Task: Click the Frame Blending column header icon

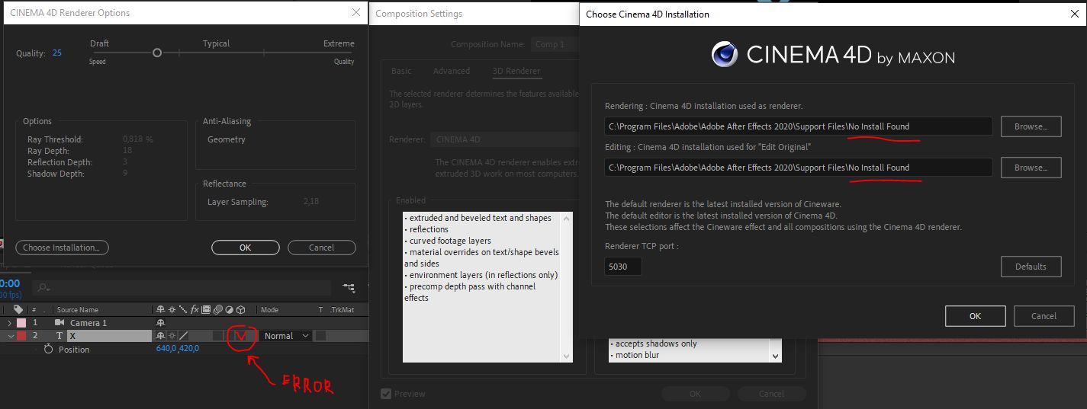Action: click(206, 310)
